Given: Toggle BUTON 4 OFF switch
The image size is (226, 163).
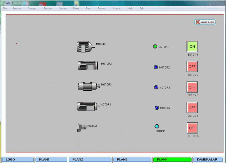Looking at the screenshot, I should 192,108.
